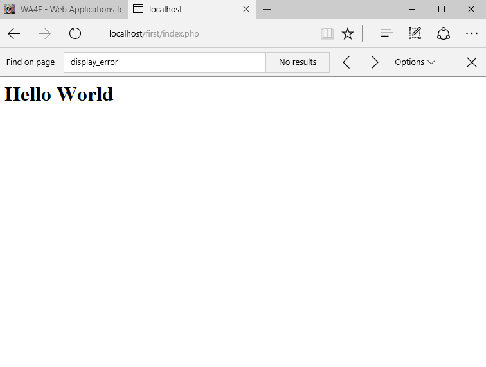The height and width of the screenshot is (367, 486).
Task: Maximize the Edge browser window
Action: point(442,9)
